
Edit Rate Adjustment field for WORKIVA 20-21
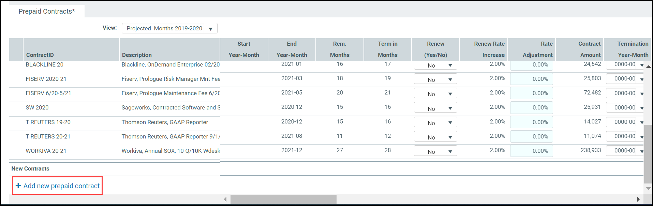click(x=531, y=151)
